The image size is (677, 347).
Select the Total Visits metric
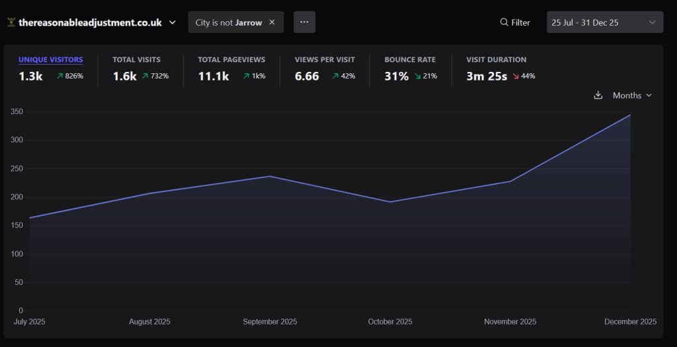(x=136, y=60)
